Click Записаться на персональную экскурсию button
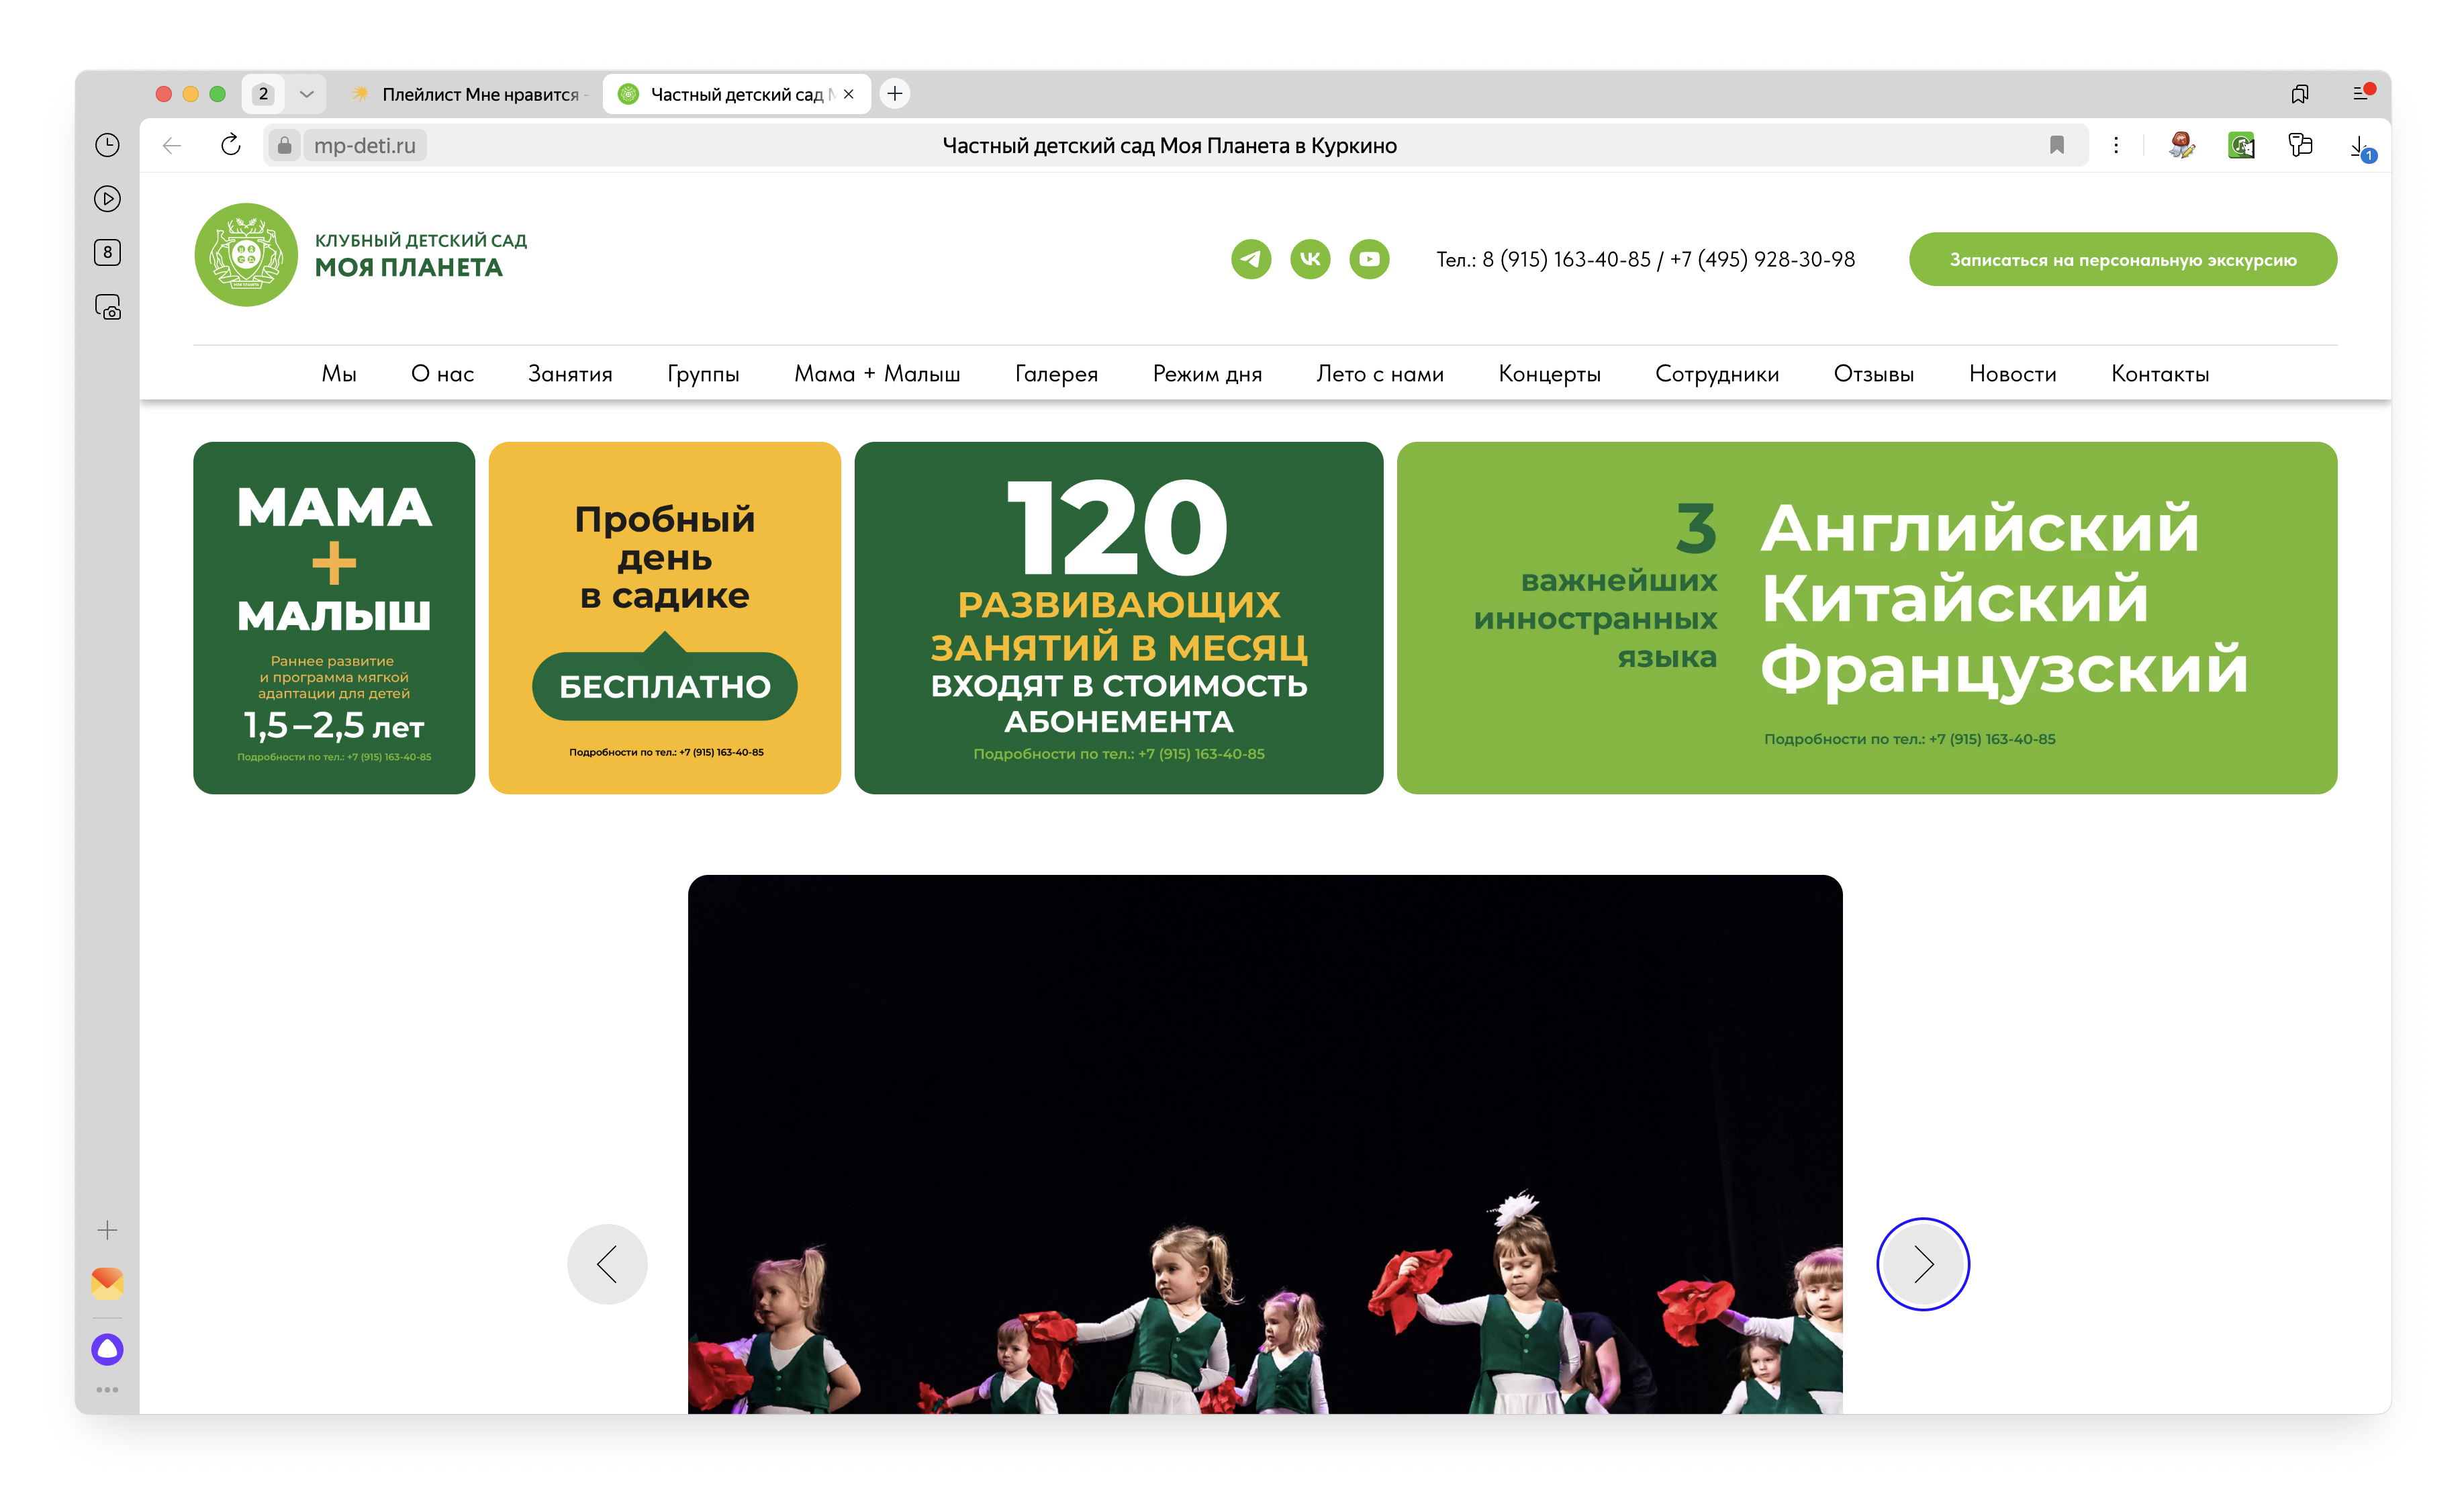The width and height of the screenshot is (2464, 1500). pos(2122,259)
